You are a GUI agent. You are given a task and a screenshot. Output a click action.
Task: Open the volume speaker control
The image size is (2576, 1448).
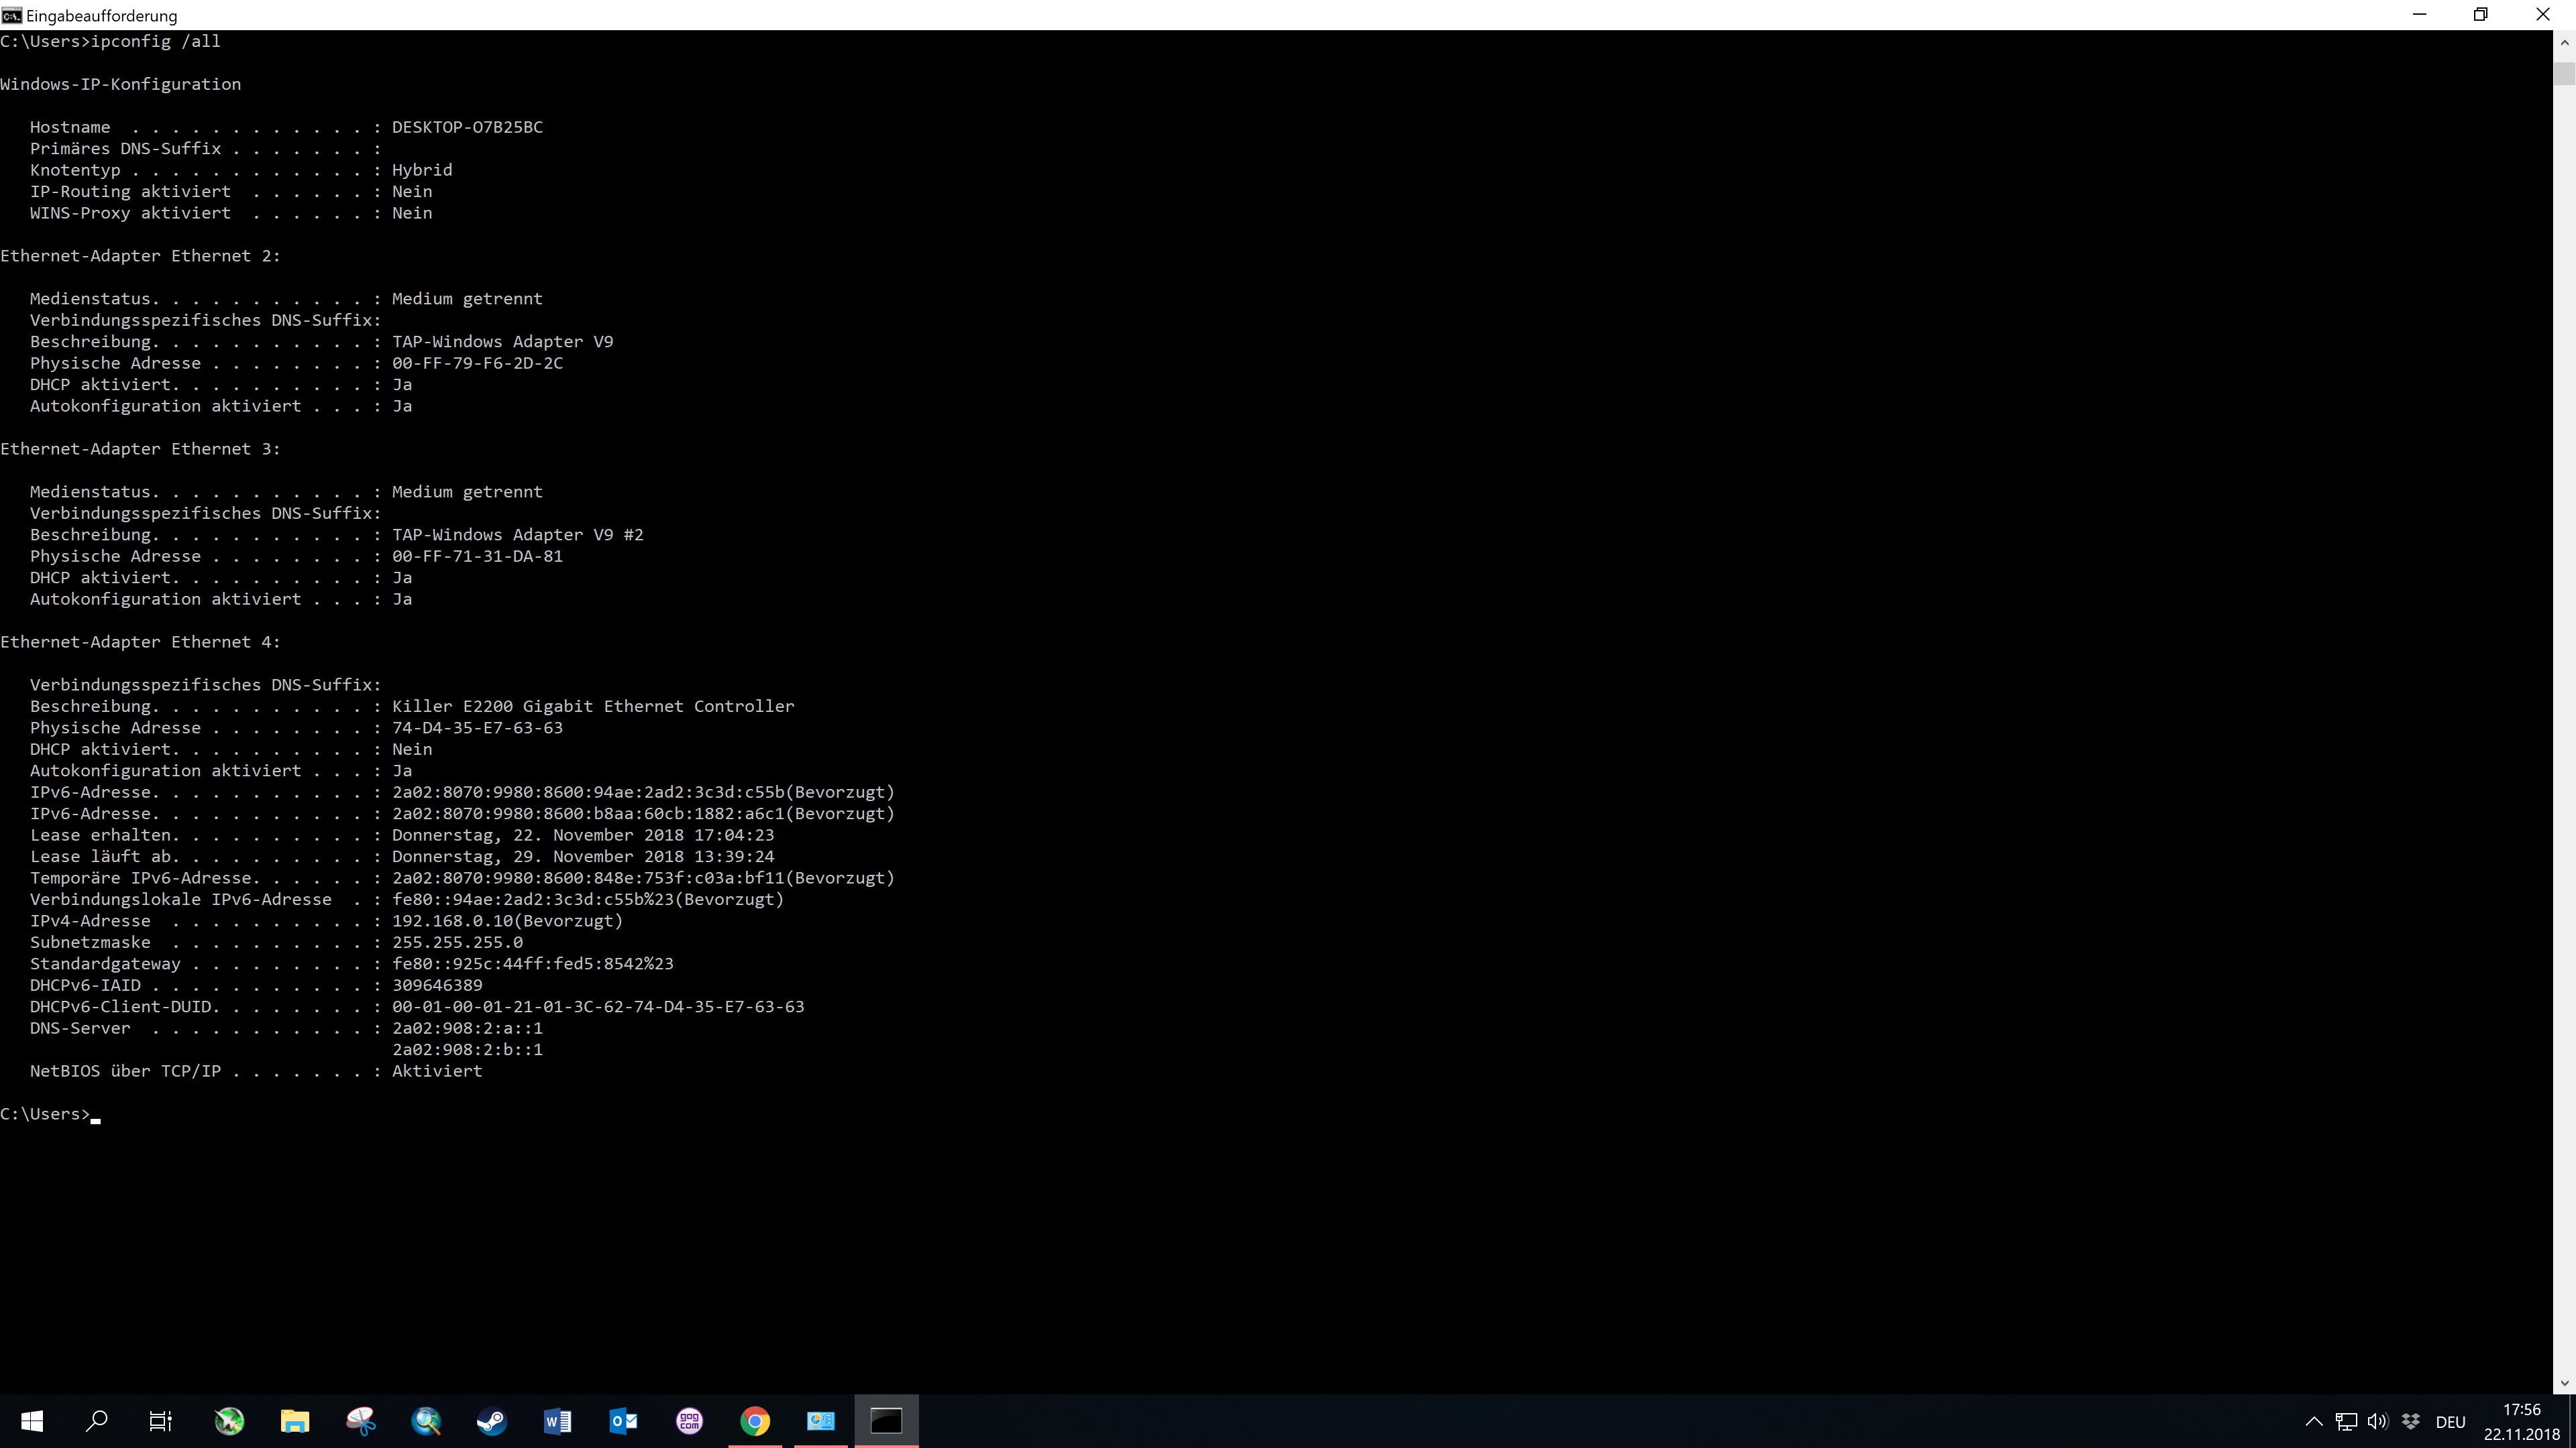click(2378, 1422)
